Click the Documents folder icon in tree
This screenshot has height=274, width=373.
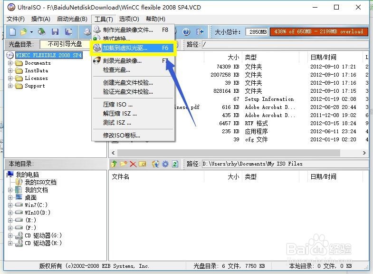tap(19, 63)
